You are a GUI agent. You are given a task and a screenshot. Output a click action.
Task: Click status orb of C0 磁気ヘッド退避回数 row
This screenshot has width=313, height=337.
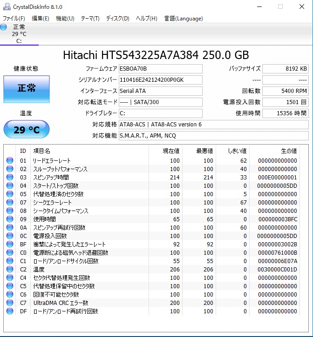click(10, 252)
